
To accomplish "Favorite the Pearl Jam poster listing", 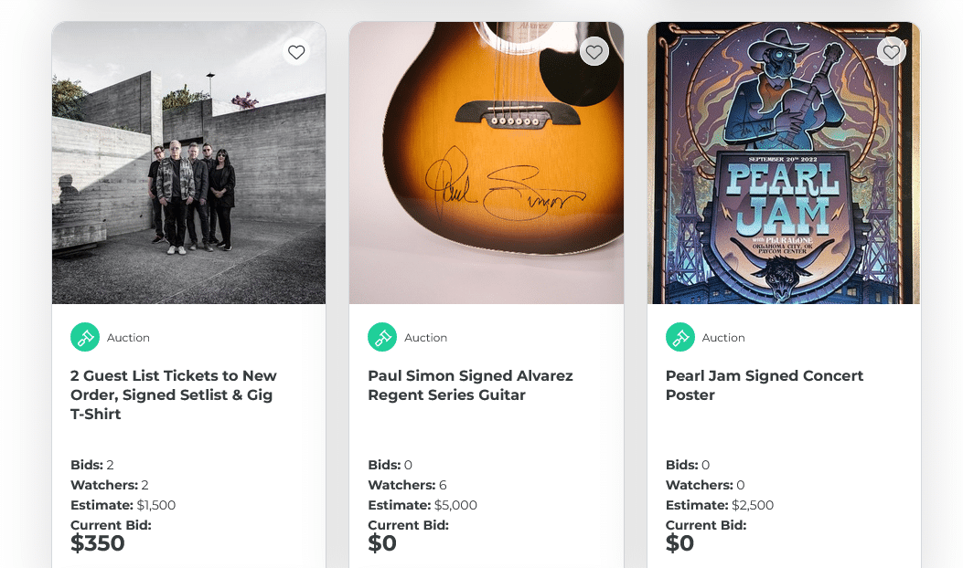I will pos(892,52).
